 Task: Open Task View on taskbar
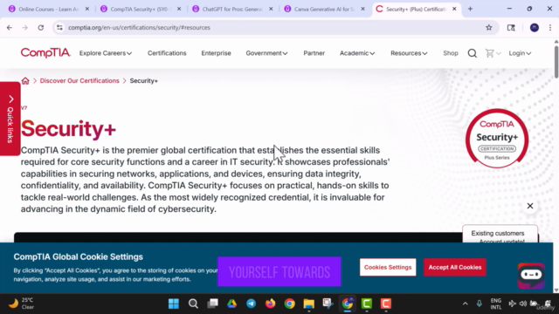212,304
